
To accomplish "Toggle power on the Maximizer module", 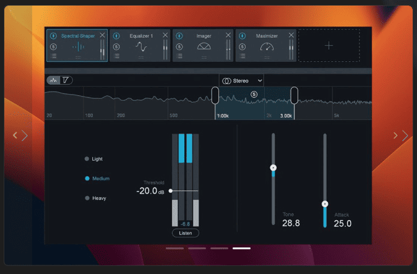I will coord(242,36).
